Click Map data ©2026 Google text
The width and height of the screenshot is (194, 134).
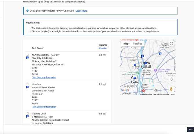(161, 94)
